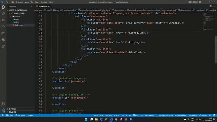Open the GitHub view in the activity bar

[x=3, y=40]
